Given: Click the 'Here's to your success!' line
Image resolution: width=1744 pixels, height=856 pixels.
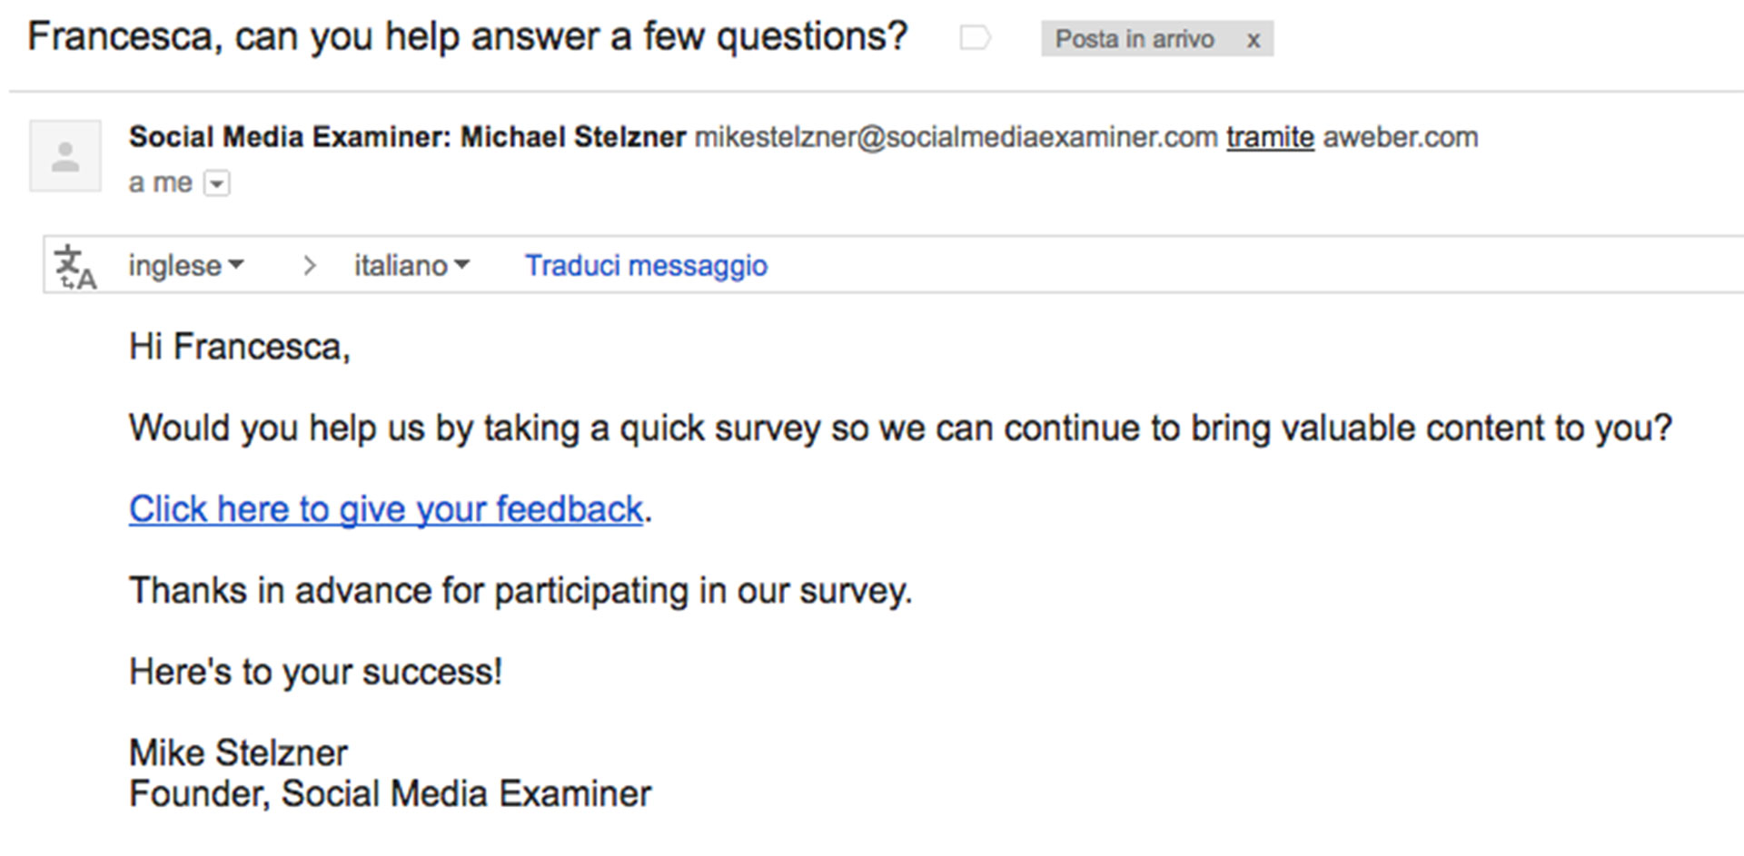Looking at the screenshot, I should 315,672.
